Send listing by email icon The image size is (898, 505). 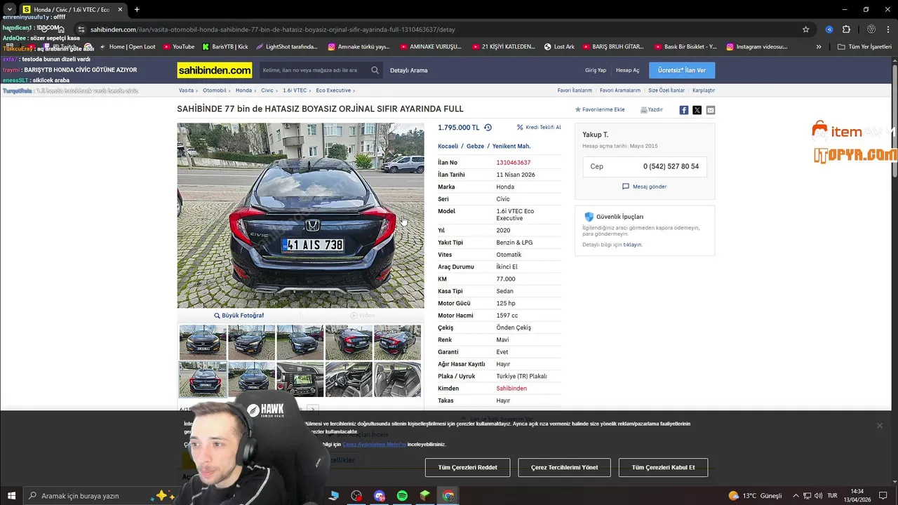(x=710, y=110)
